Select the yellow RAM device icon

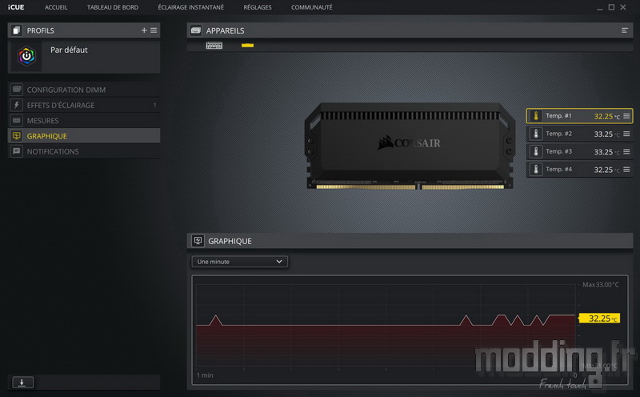pyautogui.click(x=247, y=46)
